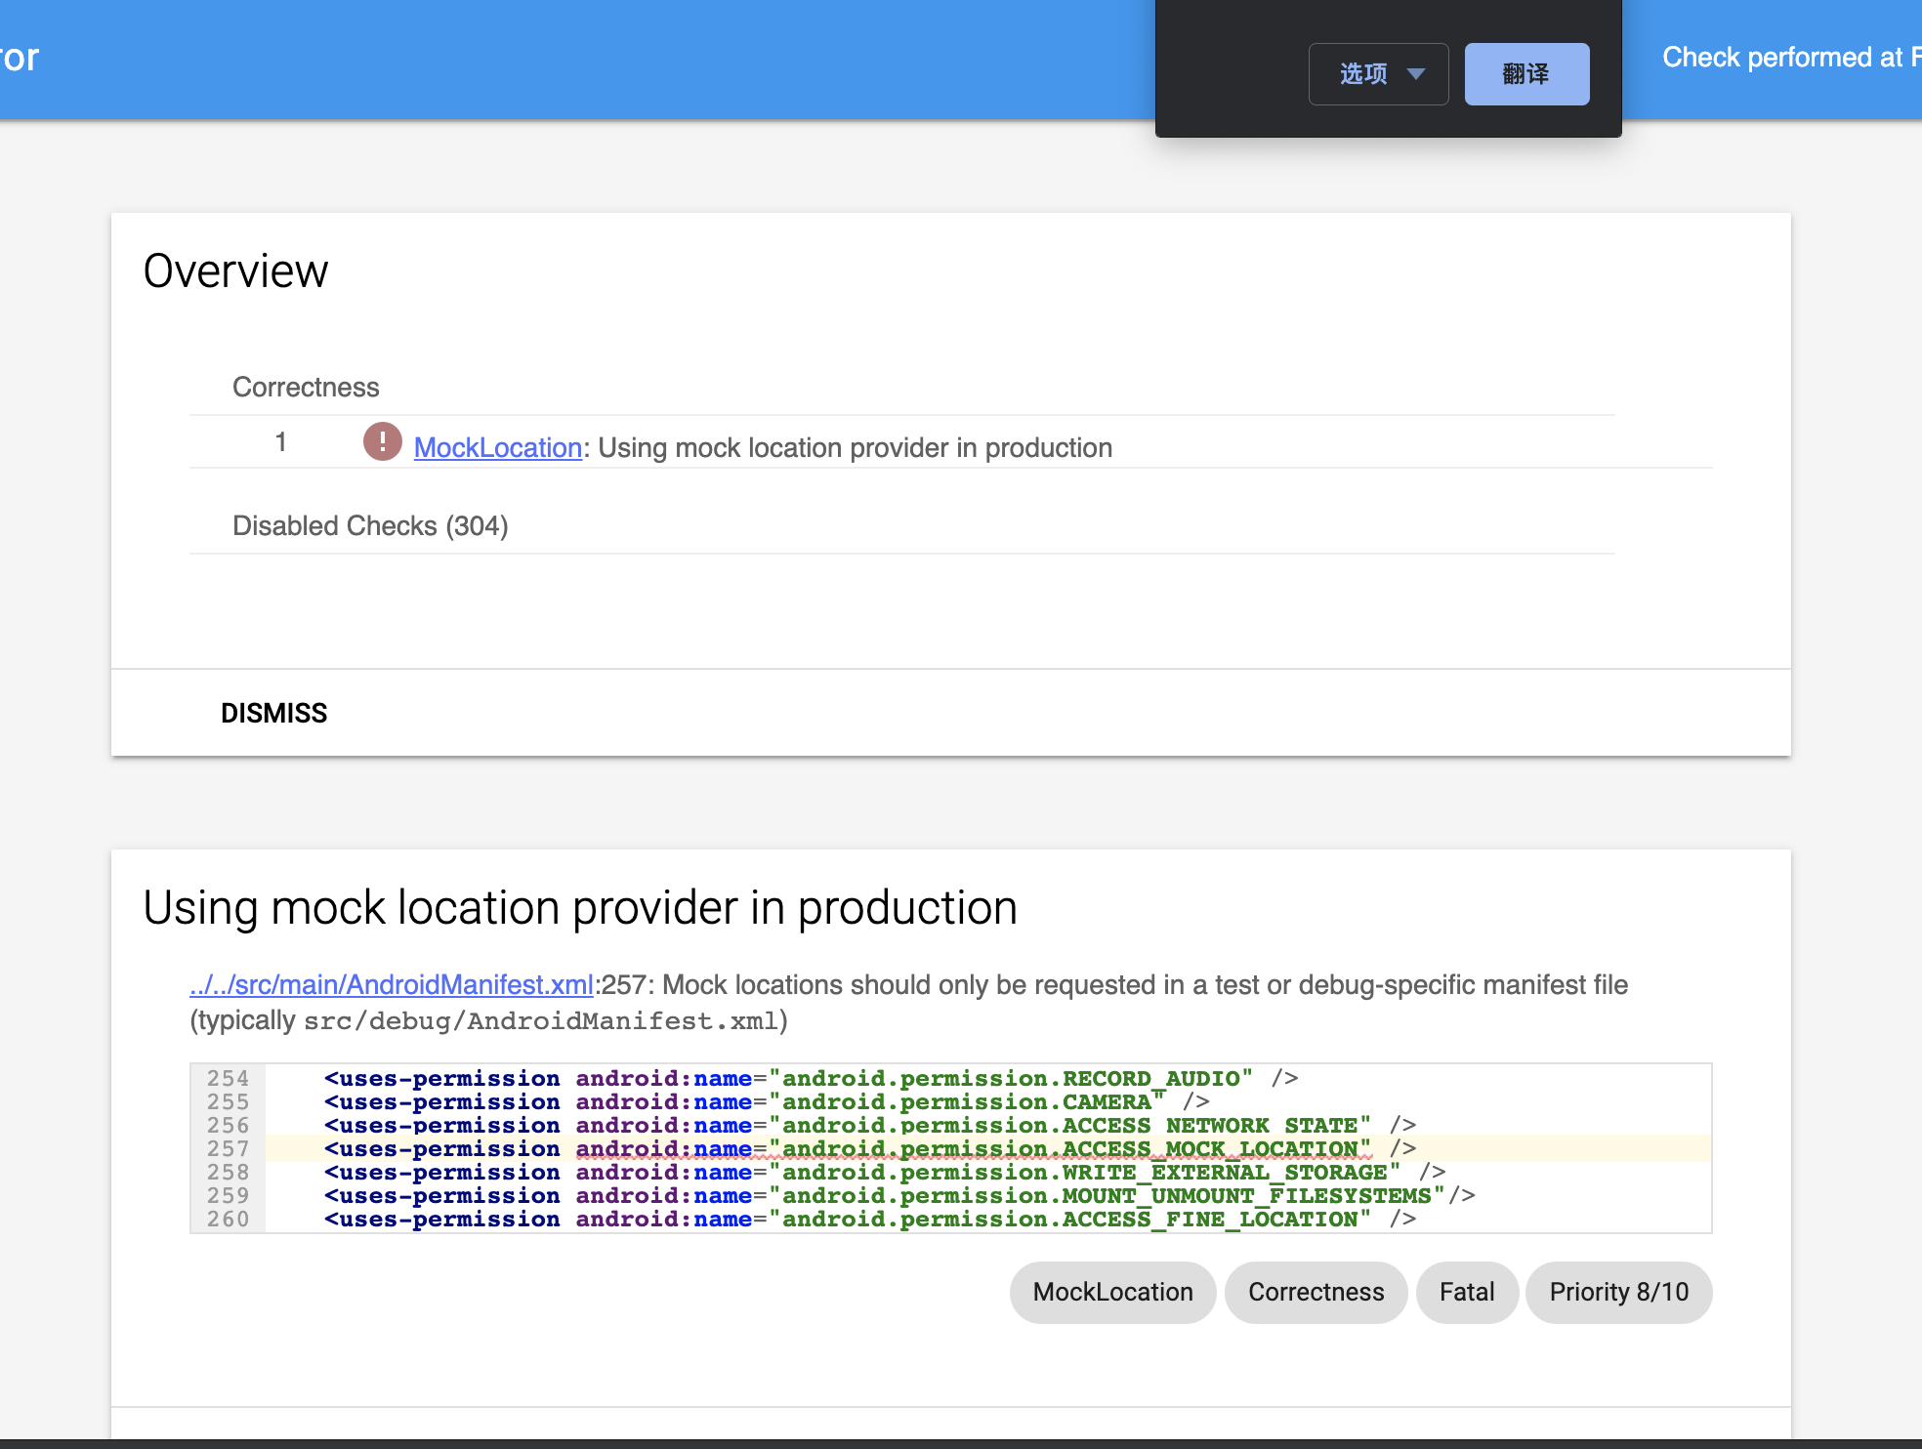Screen dimensions: 1922x1449
Task: Click the Priority 8/10 chip
Action: pyautogui.click(x=1618, y=1292)
